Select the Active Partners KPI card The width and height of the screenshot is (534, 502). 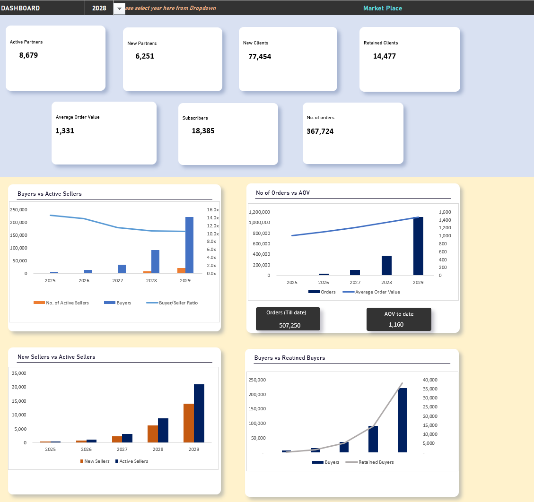pos(55,58)
